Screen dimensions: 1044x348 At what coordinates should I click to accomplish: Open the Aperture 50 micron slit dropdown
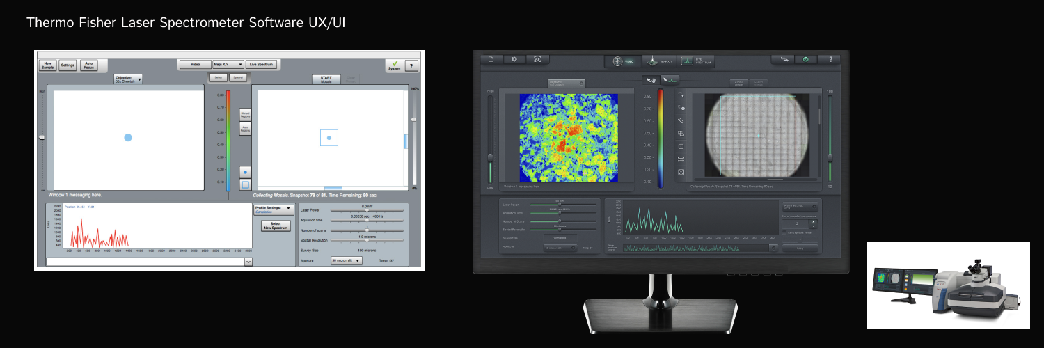[346, 260]
